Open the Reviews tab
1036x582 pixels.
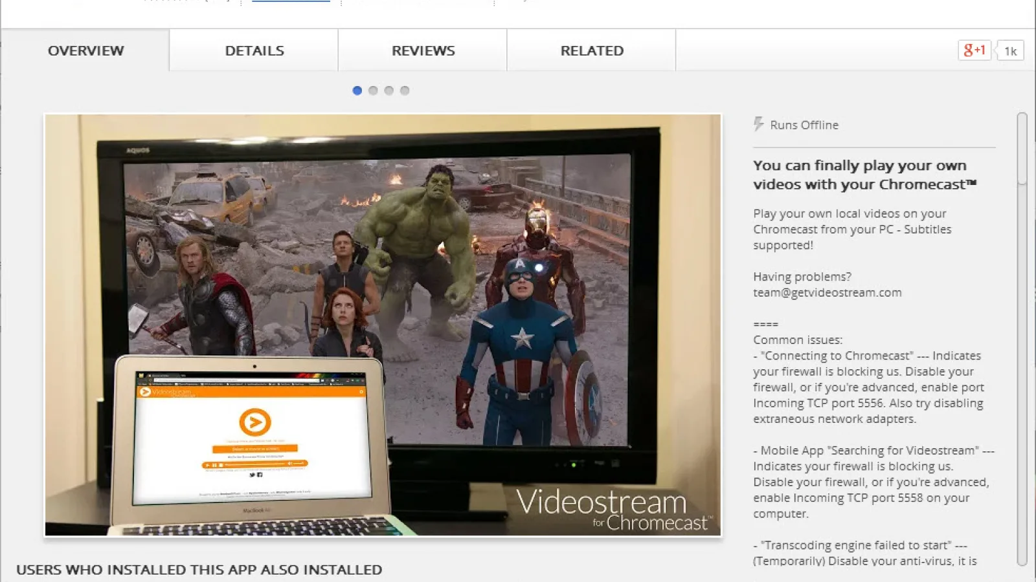tap(423, 50)
